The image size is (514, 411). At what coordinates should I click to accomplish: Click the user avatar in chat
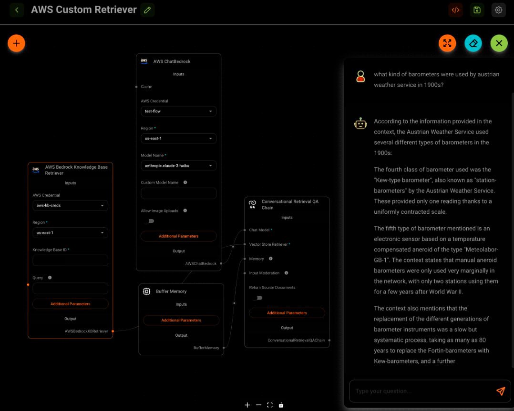(x=360, y=76)
